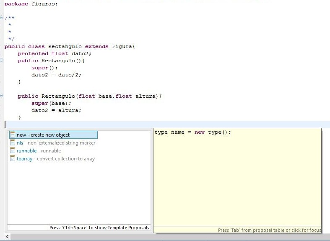This screenshot has height=241, width=330.
Task: Click the template icon beside 'nls' proposal
Action: click(x=13, y=143)
